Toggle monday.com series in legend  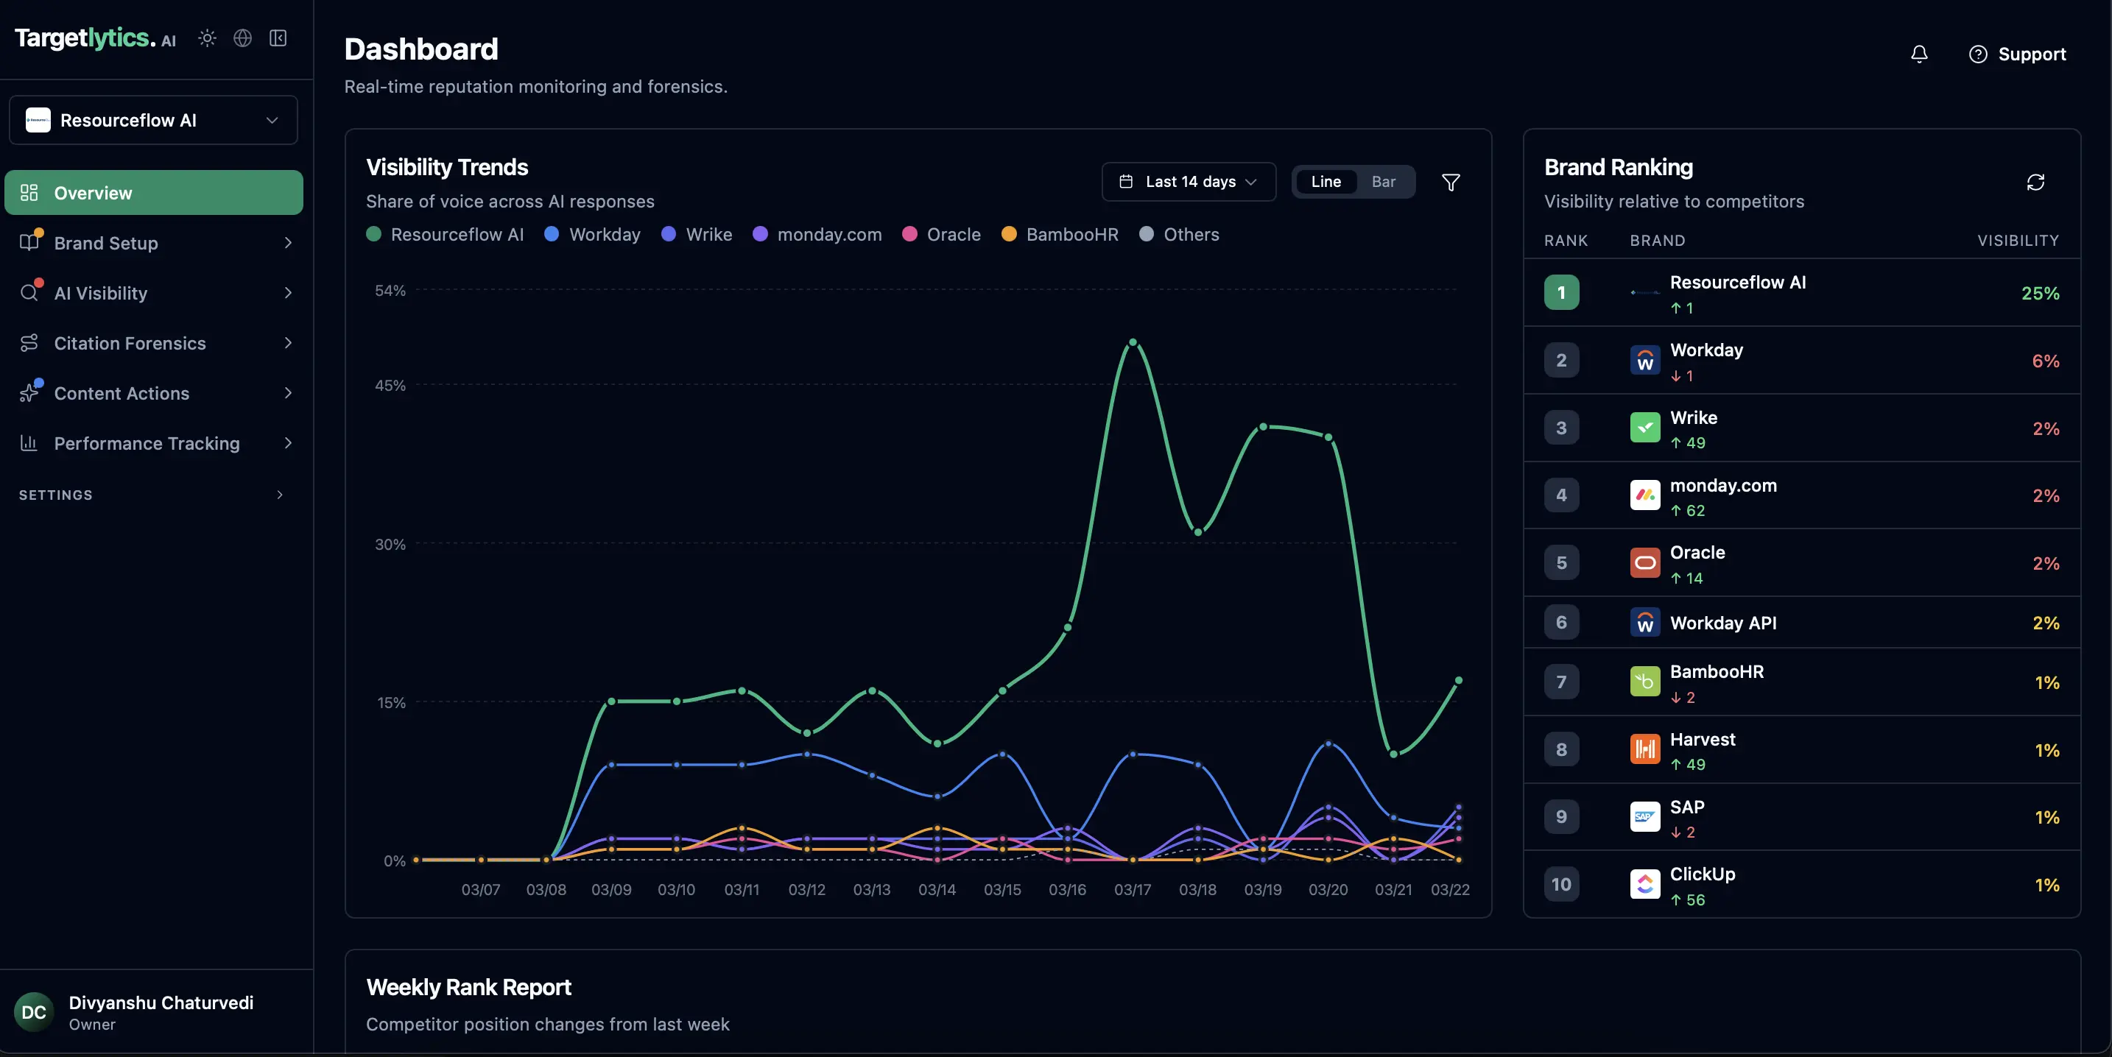[817, 234]
